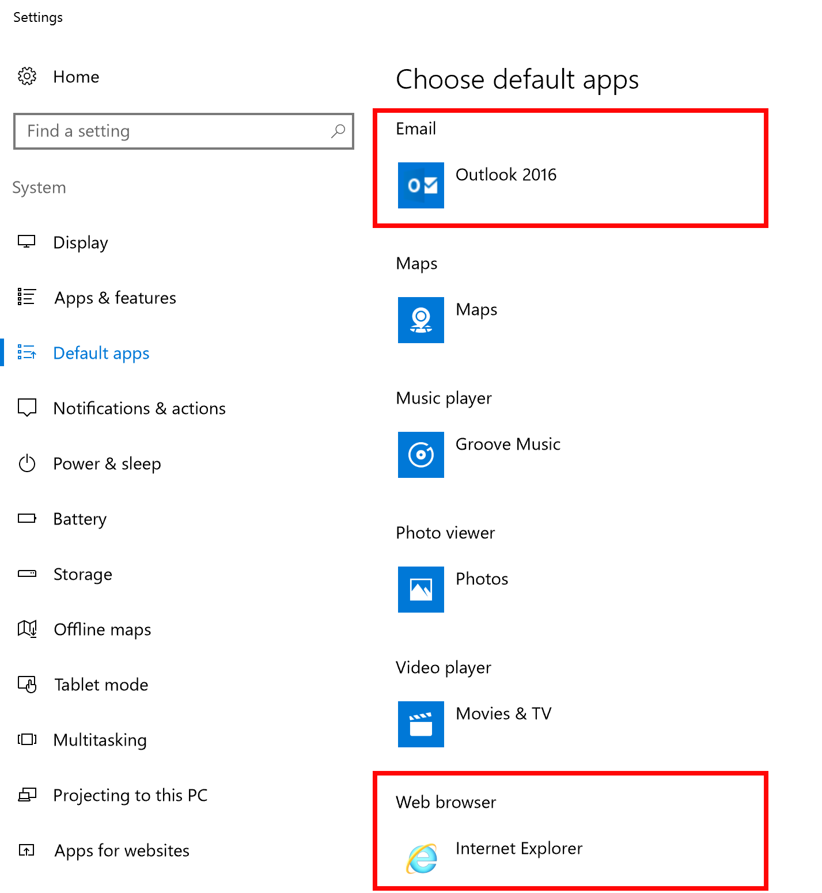Click the Video player section label

tap(444, 667)
